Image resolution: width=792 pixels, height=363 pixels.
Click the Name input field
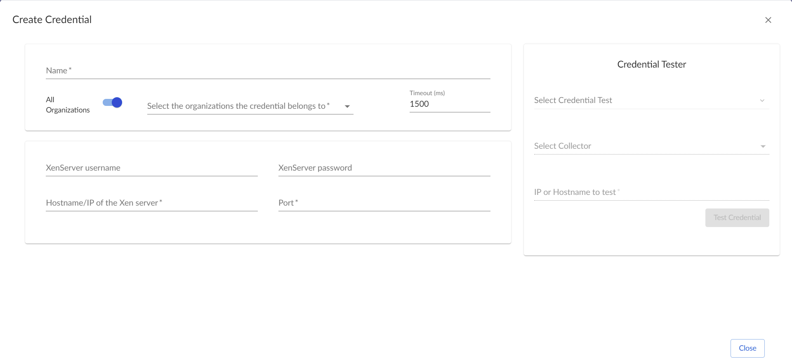coord(268,71)
